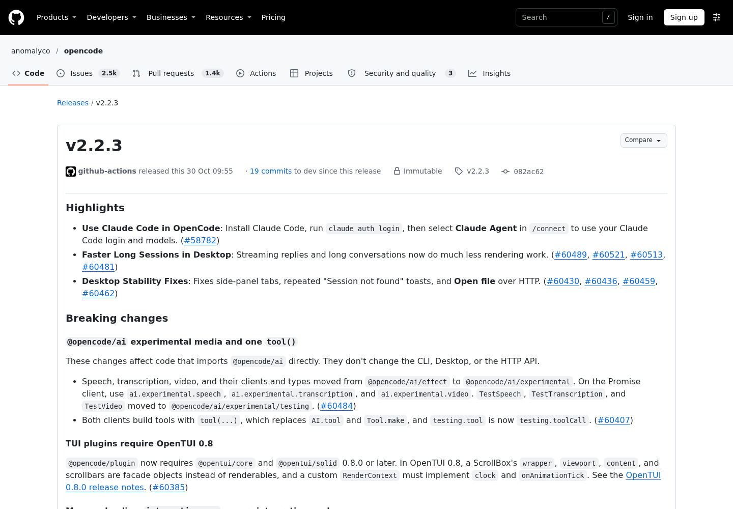Open the Actions tab
Screen dimensions: 733x509
(x=256, y=73)
